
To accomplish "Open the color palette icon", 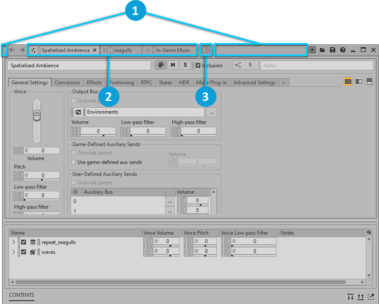I will pyautogui.click(x=161, y=65).
